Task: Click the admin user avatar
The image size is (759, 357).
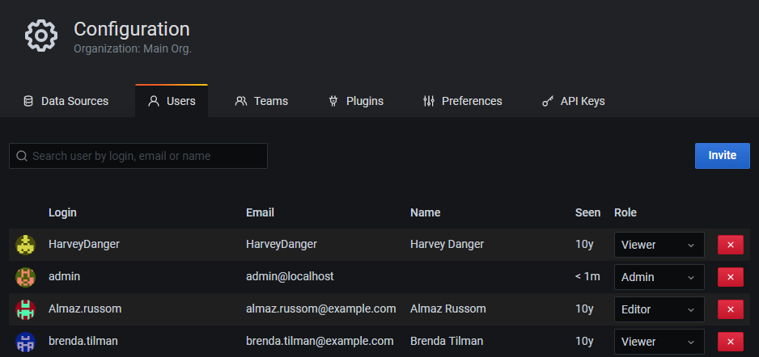Action: click(25, 277)
